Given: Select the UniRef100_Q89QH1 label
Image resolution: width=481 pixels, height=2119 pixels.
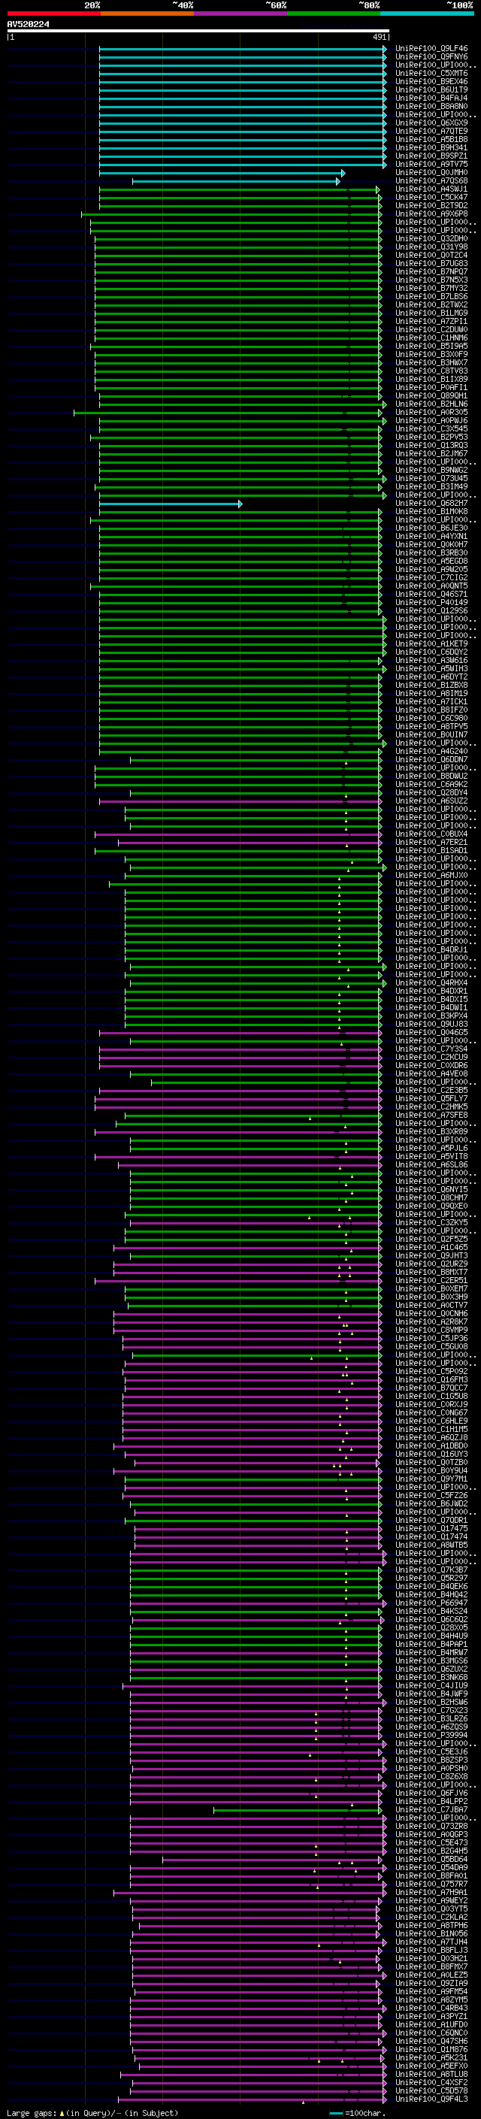Looking at the screenshot, I should tap(431, 395).
